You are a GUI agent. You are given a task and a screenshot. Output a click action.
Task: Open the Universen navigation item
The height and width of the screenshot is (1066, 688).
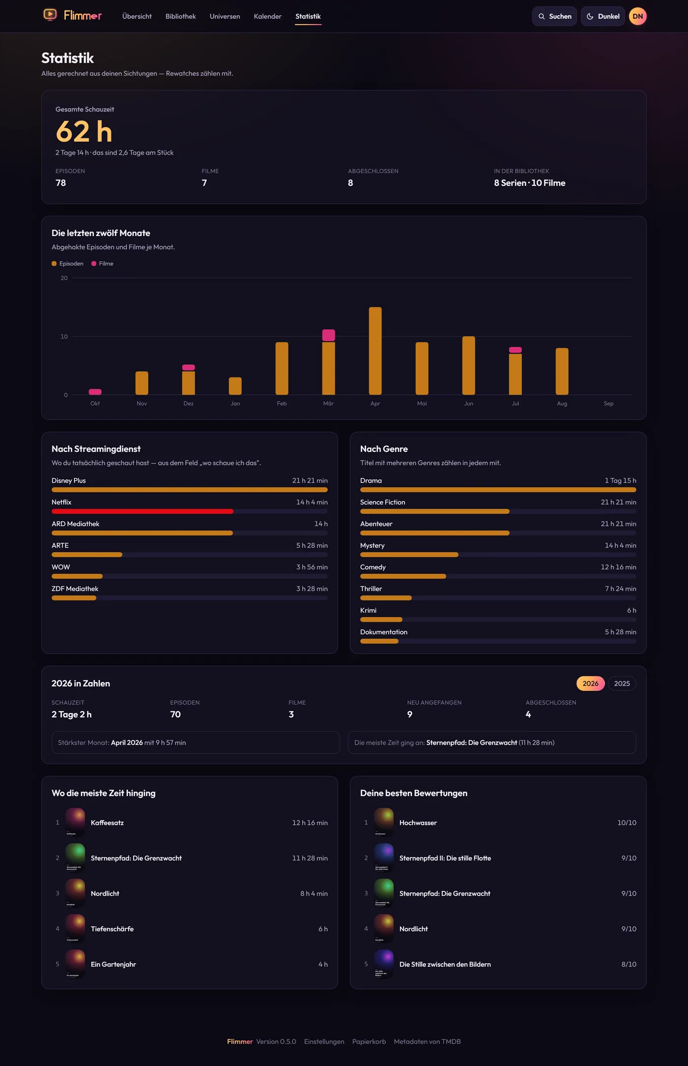[x=225, y=16]
